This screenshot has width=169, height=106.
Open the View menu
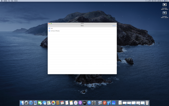tap(12, 1)
